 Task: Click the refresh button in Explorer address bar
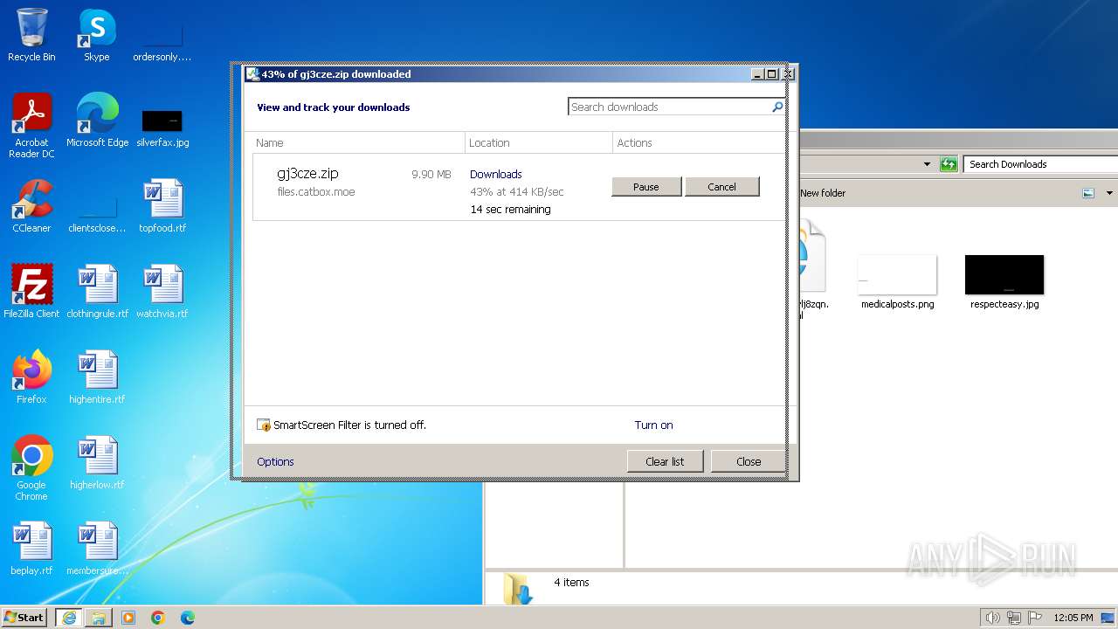point(949,164)
